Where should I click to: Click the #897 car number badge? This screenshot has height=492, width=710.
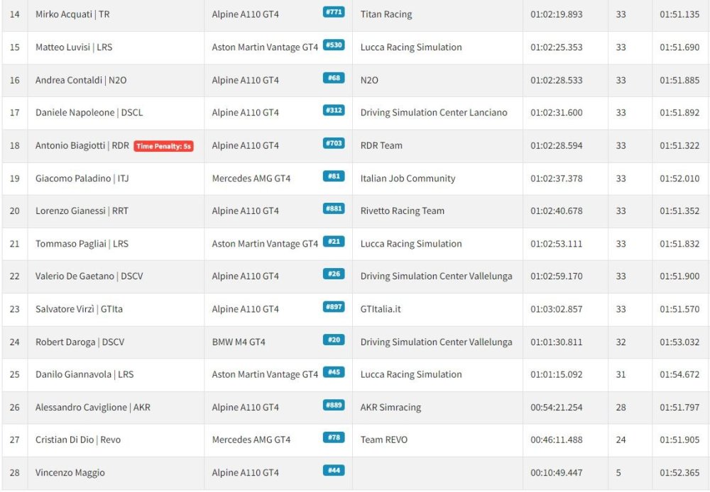(334, 307)
